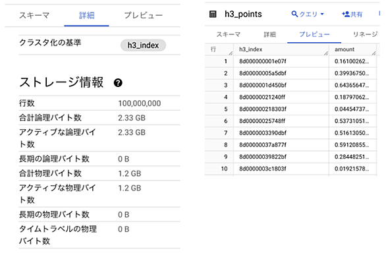Open the リネージ tab
This screenshot has height=253, width=386.
[x=366, y=34]
